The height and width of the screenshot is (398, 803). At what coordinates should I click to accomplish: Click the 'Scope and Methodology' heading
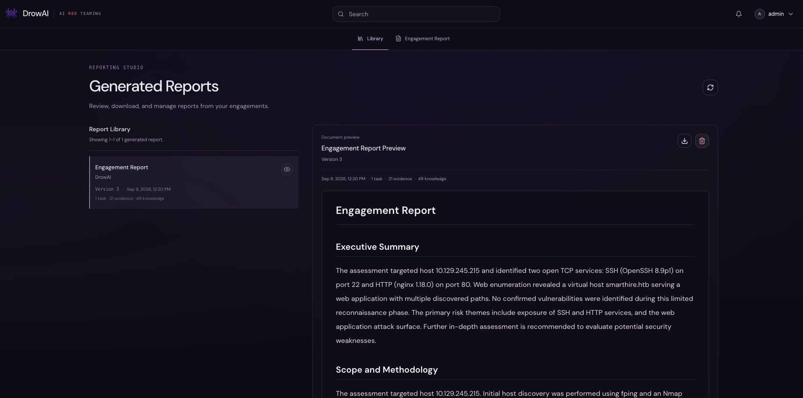click(387, 370)
